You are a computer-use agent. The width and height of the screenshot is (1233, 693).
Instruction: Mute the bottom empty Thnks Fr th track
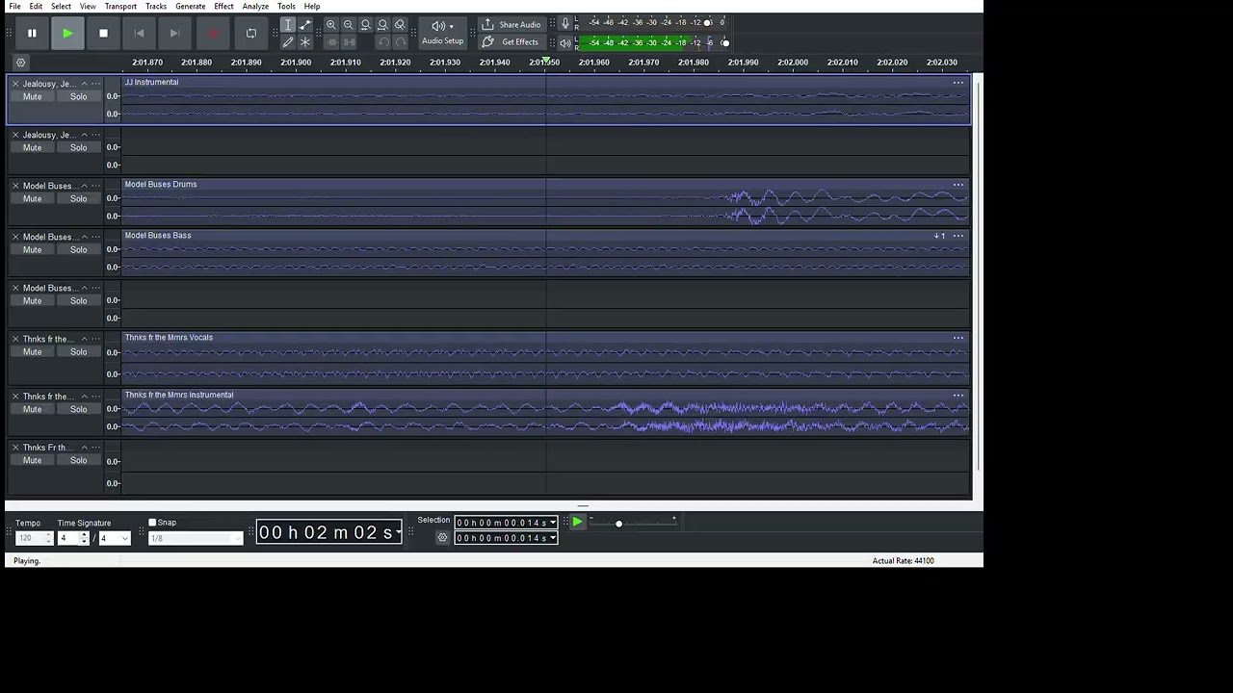click(x=32, y=460)
